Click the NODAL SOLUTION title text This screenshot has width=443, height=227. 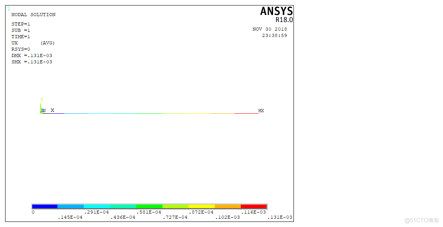[33, 15]
